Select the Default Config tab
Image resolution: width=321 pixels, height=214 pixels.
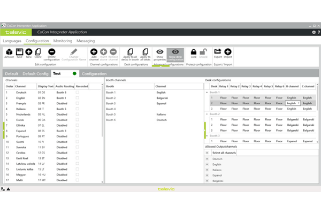coord(35,74)
